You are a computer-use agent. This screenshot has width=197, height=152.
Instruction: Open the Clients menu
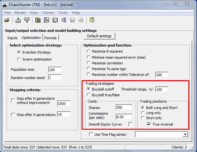pyautogui.click(x=48, y=13)
